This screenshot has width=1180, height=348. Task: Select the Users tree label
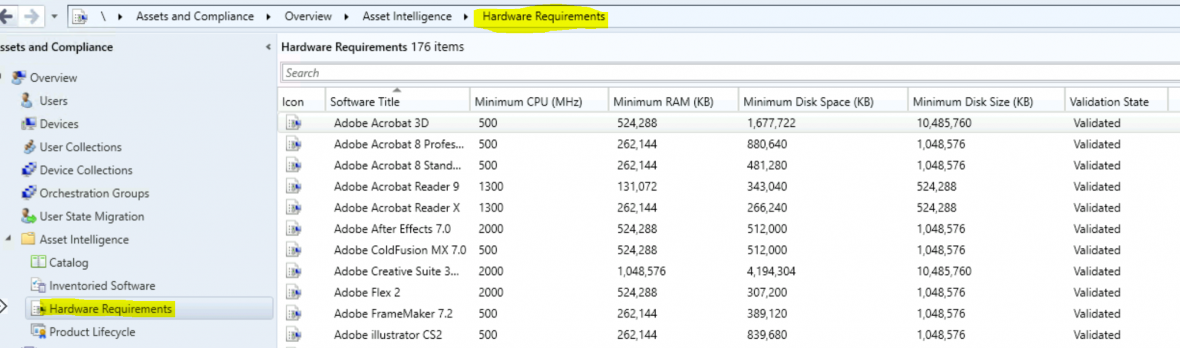pyautogui.click(x=54, y=101)
